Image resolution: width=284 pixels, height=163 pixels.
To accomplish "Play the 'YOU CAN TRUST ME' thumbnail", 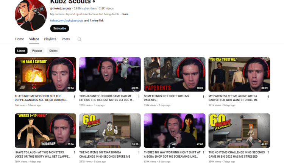I will (239, 74).
